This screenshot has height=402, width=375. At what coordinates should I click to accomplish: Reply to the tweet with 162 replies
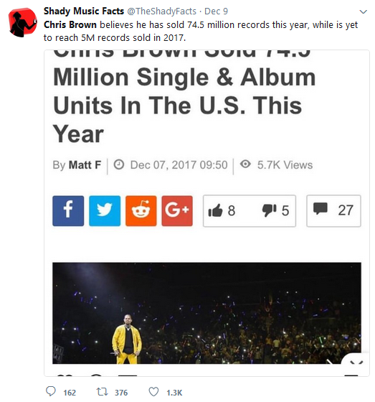50,392
